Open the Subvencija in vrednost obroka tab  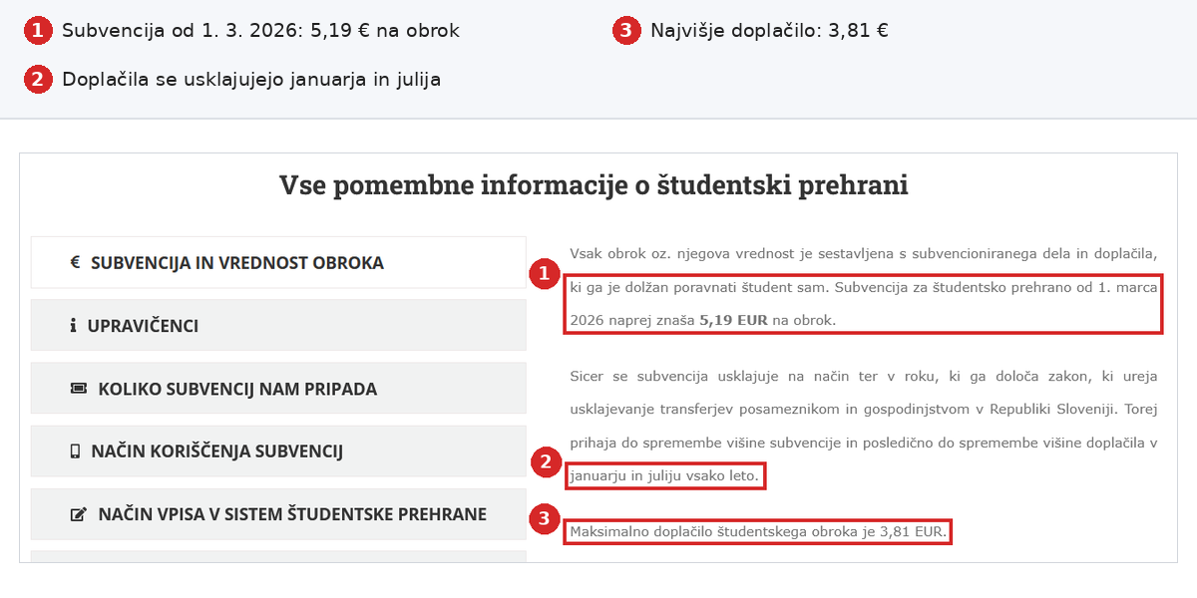pos(278,263)
